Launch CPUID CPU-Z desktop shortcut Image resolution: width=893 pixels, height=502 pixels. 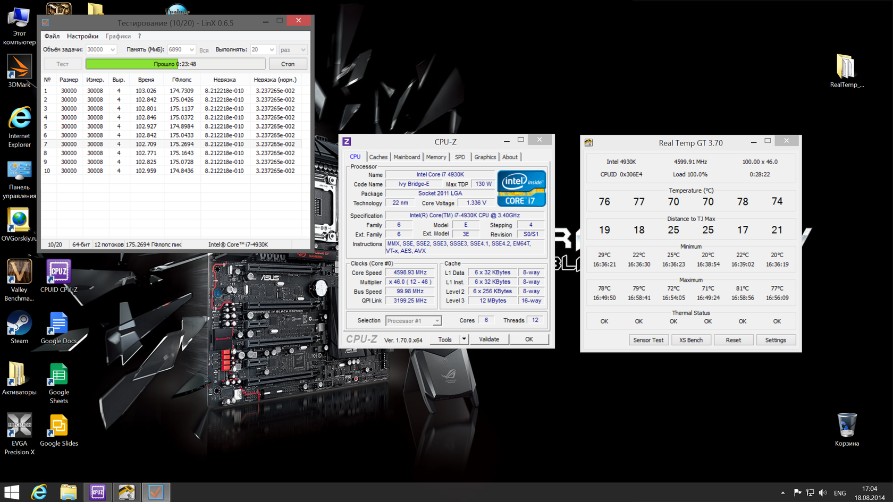[58, 276]
